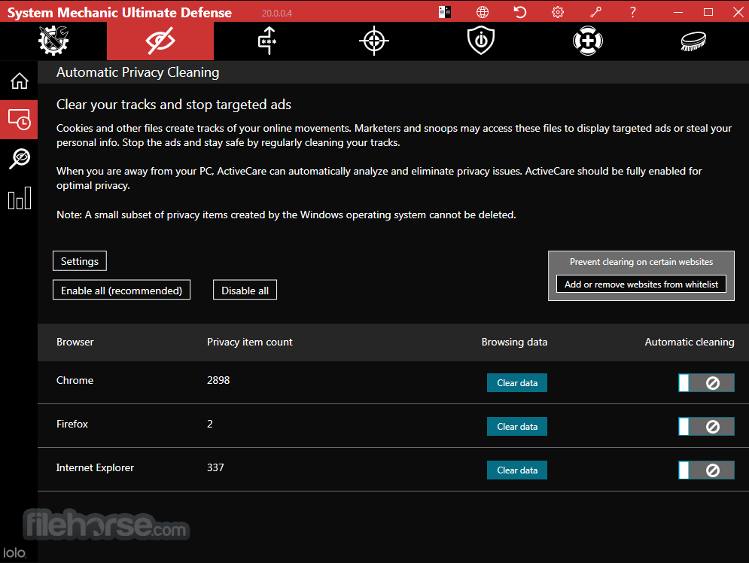Select the Firefox row label
Image resolution: width=749 pixels, height=563 pixels.
click(x=72, y=424)
